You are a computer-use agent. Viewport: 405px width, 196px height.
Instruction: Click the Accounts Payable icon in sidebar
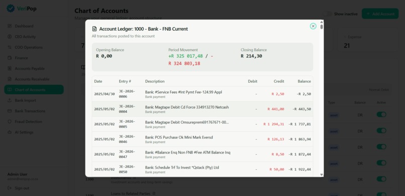pyautogui.click(x=10, y=69)
